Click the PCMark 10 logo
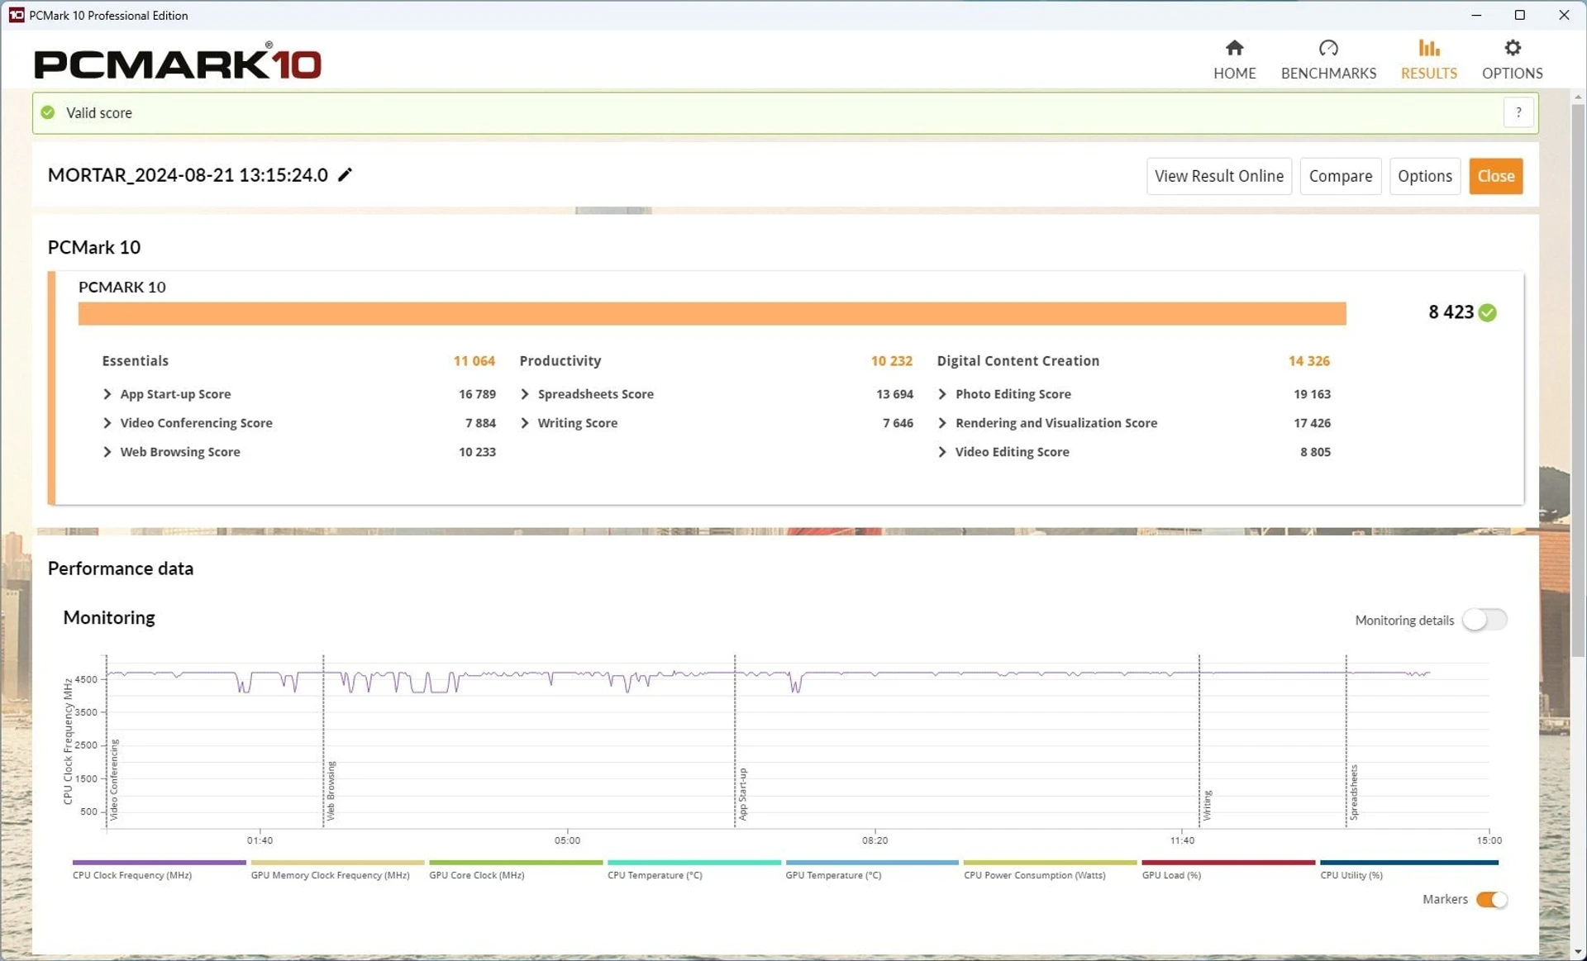This screenshot has width=1587, height=961. [177, 62]
